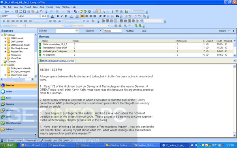The image size is (237, 148).
Task: Click the Paste clipboard icon
Action: pyautogui.click(x=37, y=11)
